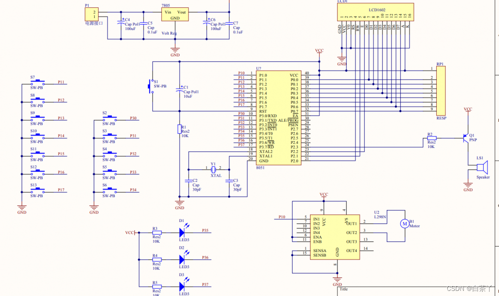
Task: Select the R2 resistor near the transistor
Action: [432, 138]
